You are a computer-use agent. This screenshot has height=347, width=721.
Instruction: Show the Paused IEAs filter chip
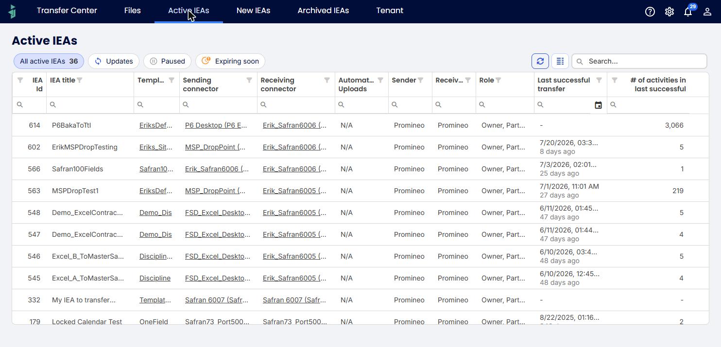167,61
